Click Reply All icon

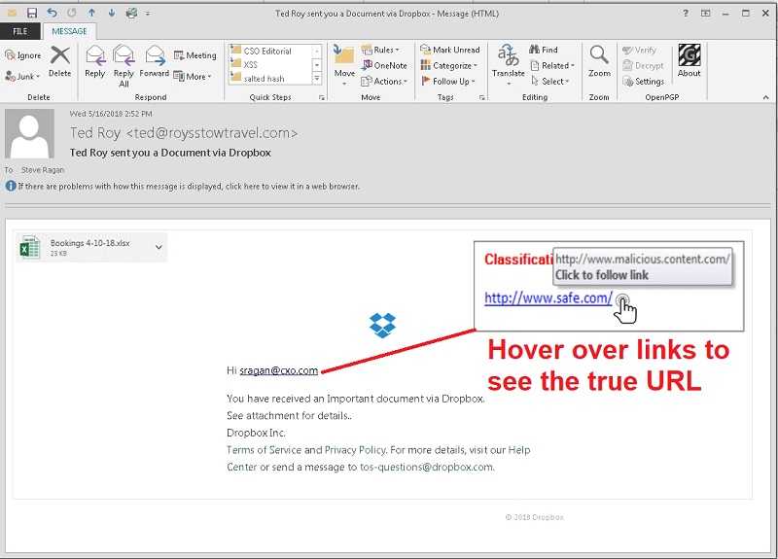(124, 66)
